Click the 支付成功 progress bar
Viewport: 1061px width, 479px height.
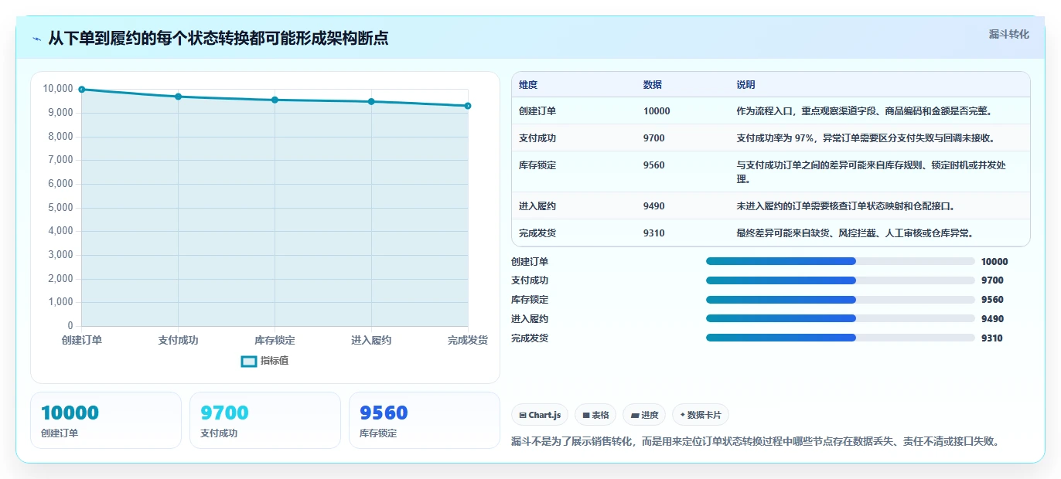(841, 280)
